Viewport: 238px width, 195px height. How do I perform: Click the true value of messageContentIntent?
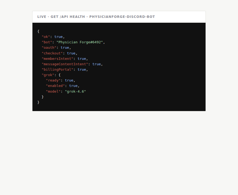[x=97, y=64]
